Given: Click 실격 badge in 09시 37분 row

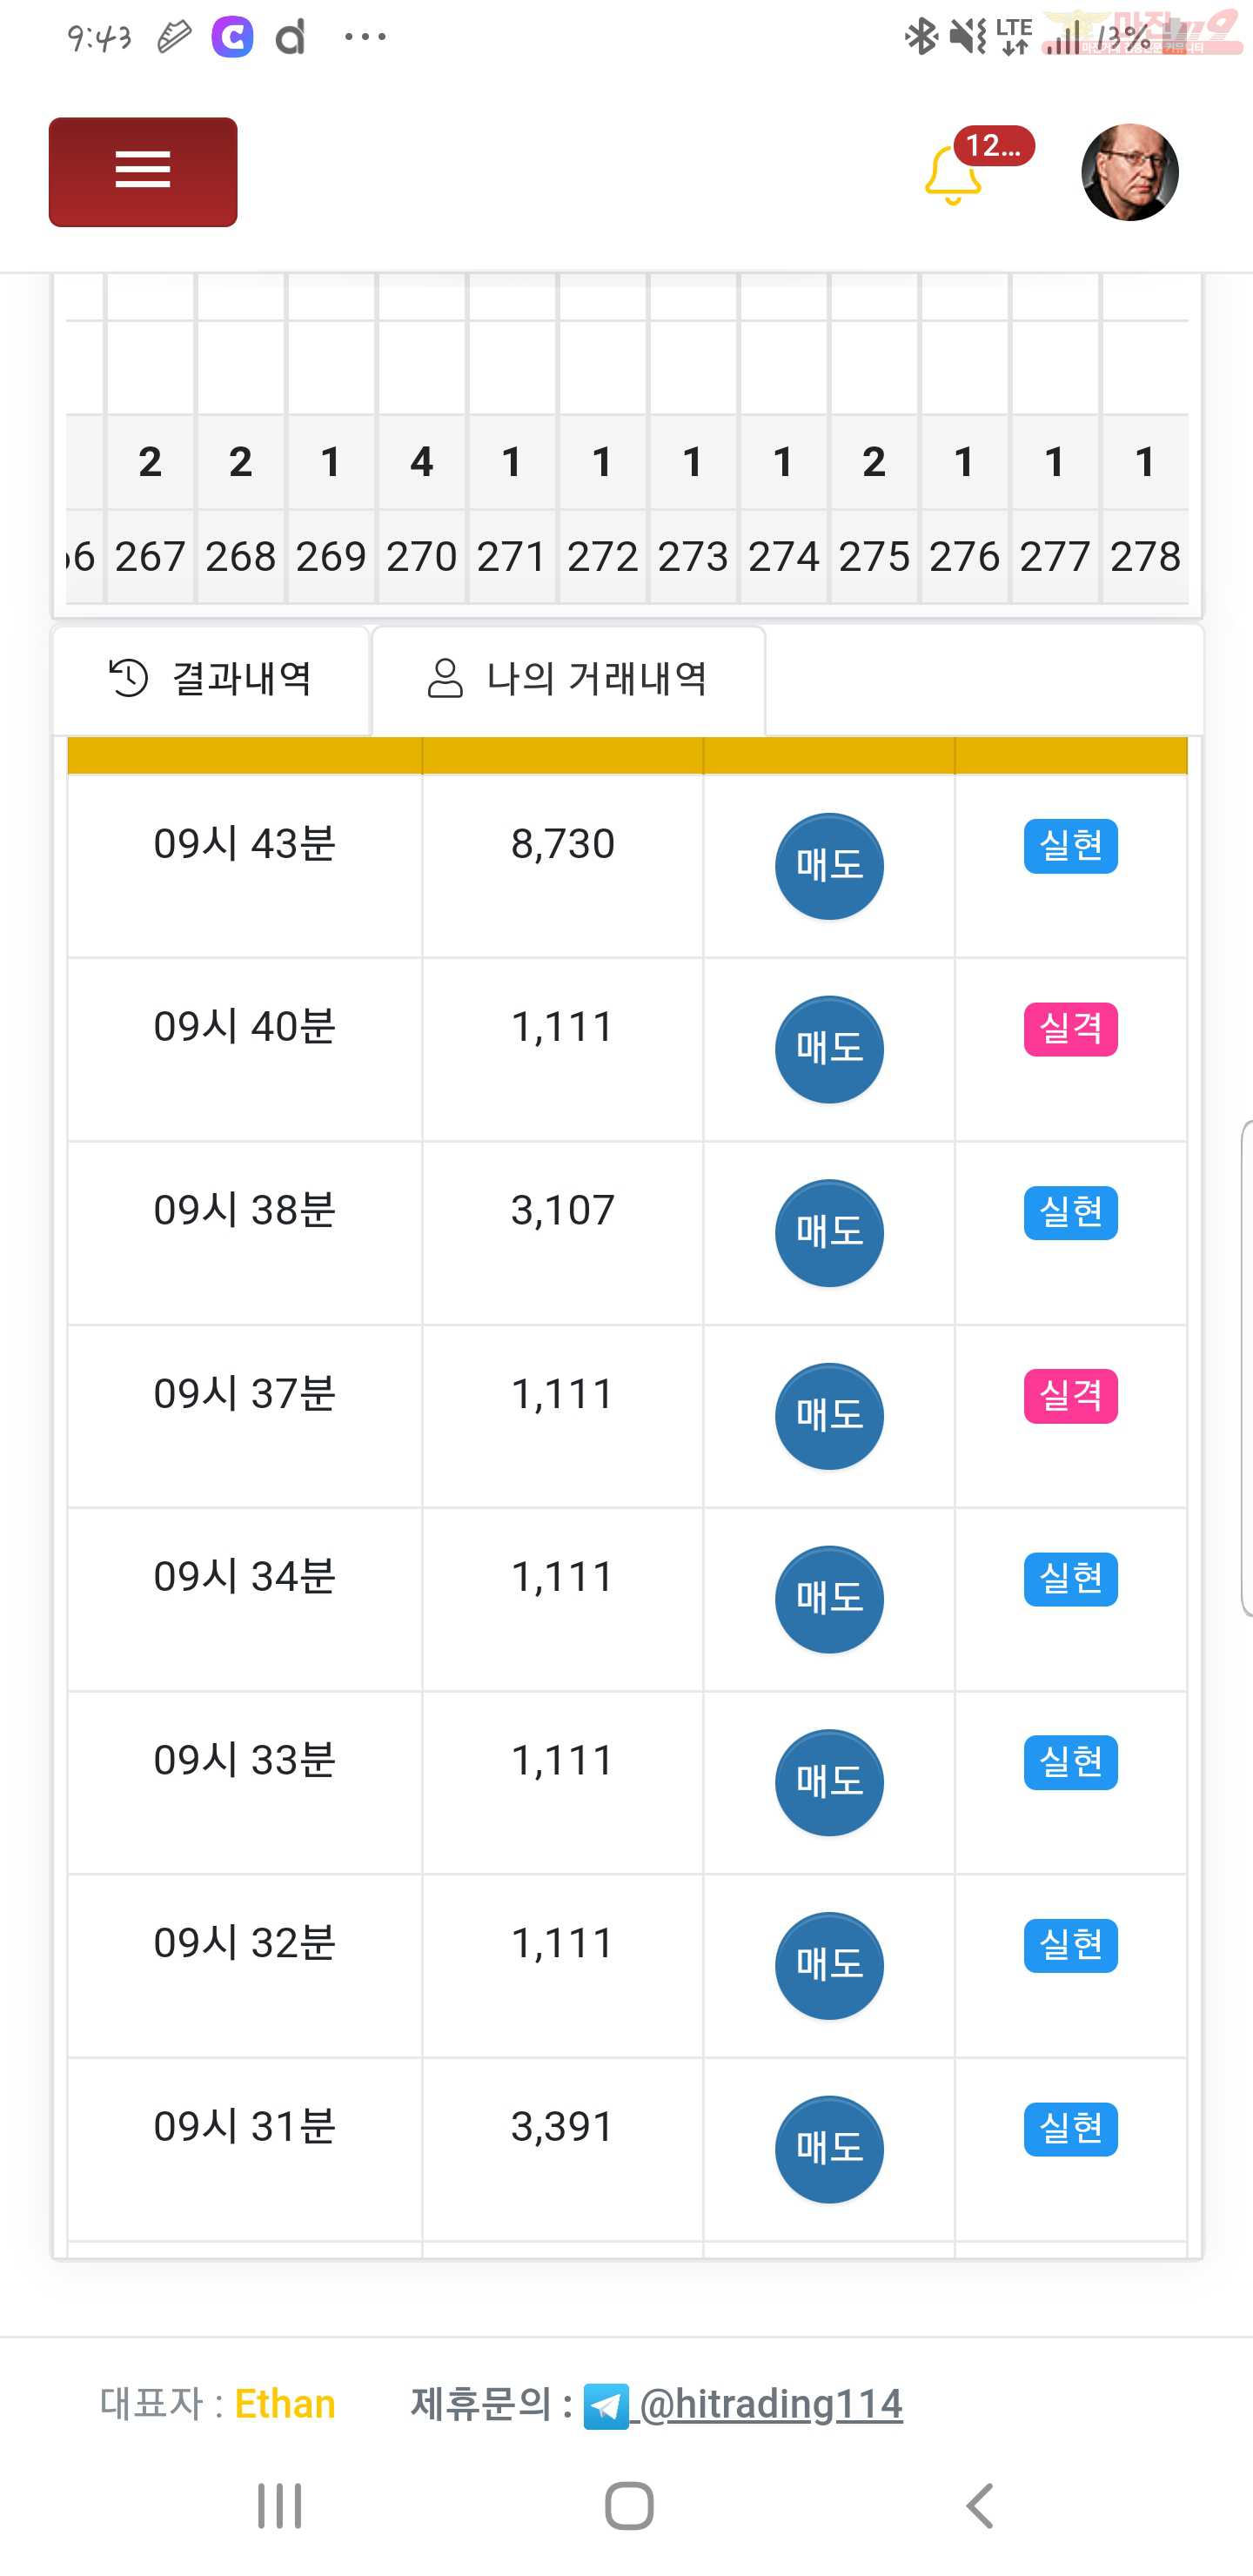Looking at the screenshot, I should (x=1070, y=1396).
